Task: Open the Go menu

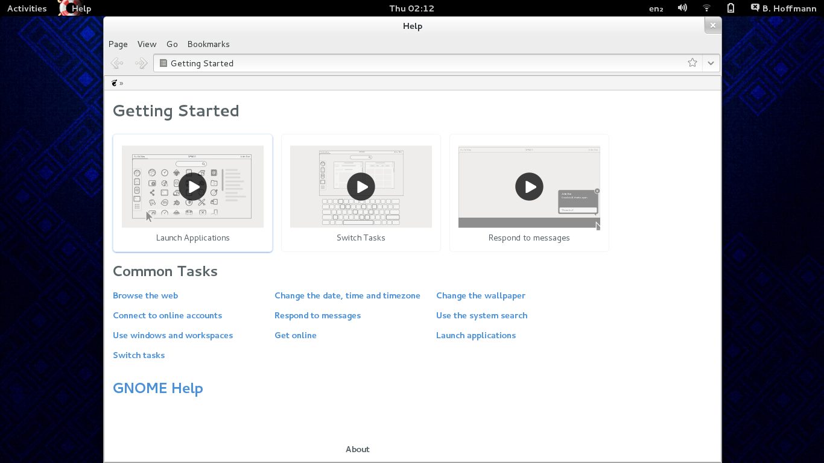Action: coord(172,44)
